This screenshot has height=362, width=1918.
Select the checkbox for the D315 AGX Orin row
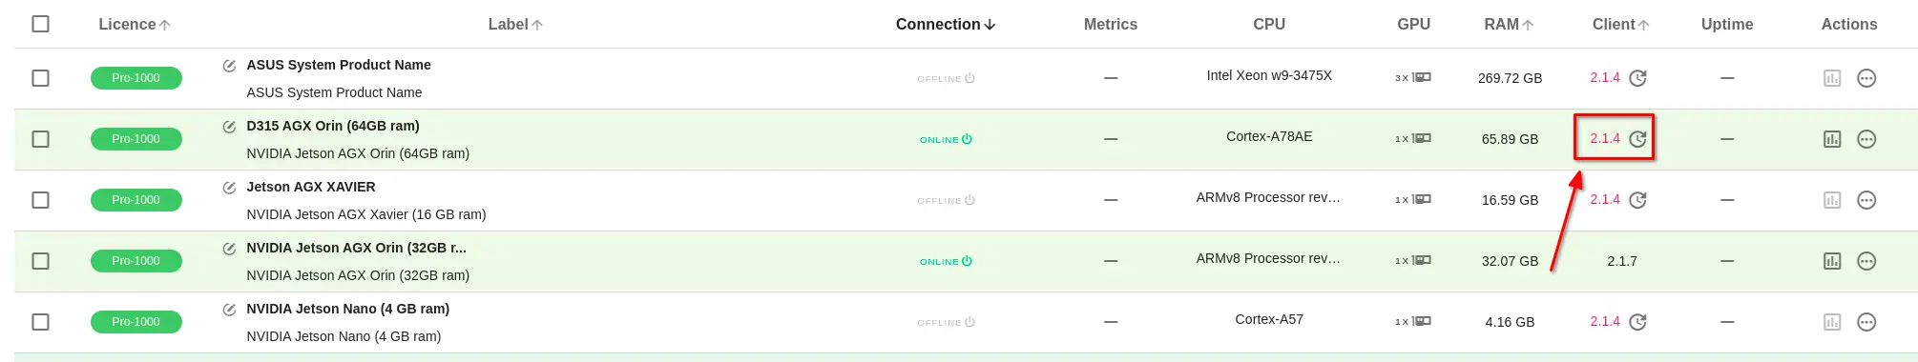40,139
